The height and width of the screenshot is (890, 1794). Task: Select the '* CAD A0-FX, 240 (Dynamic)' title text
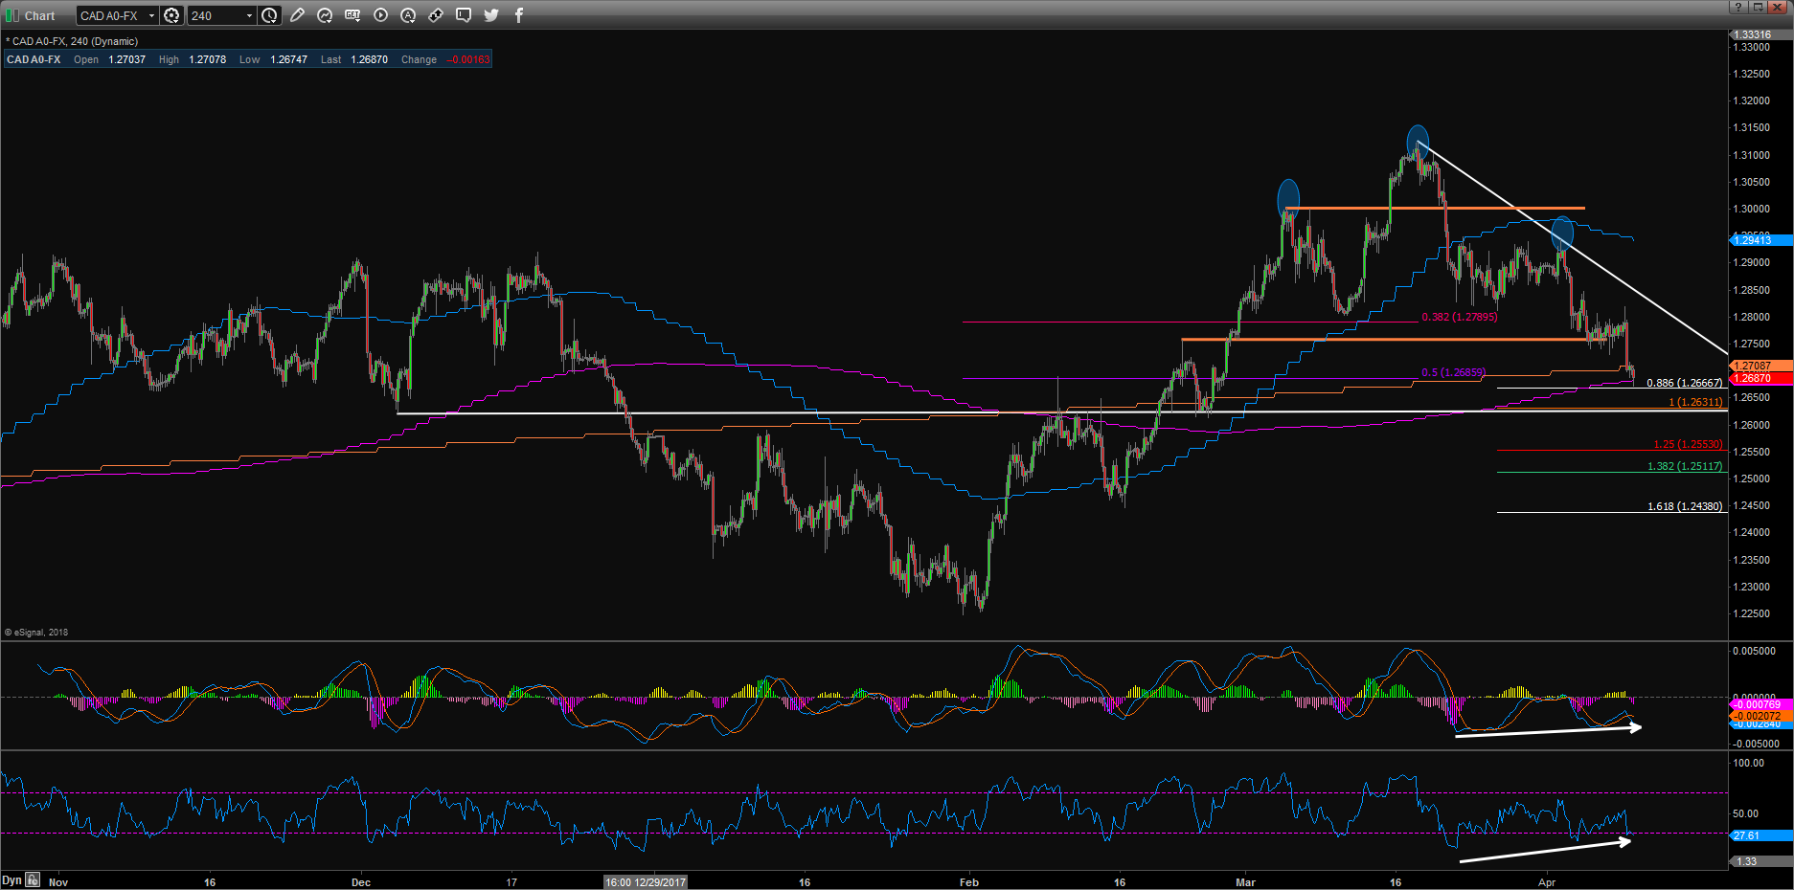(x=72, y=41)
